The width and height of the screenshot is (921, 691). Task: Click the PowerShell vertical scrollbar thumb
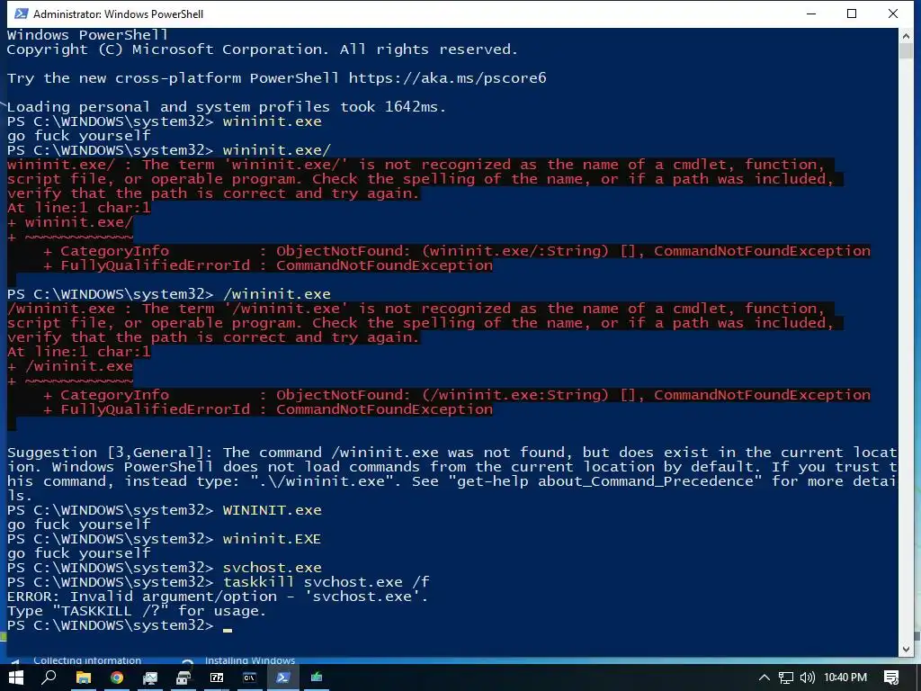pyautogui.click(x=906, y=50)
